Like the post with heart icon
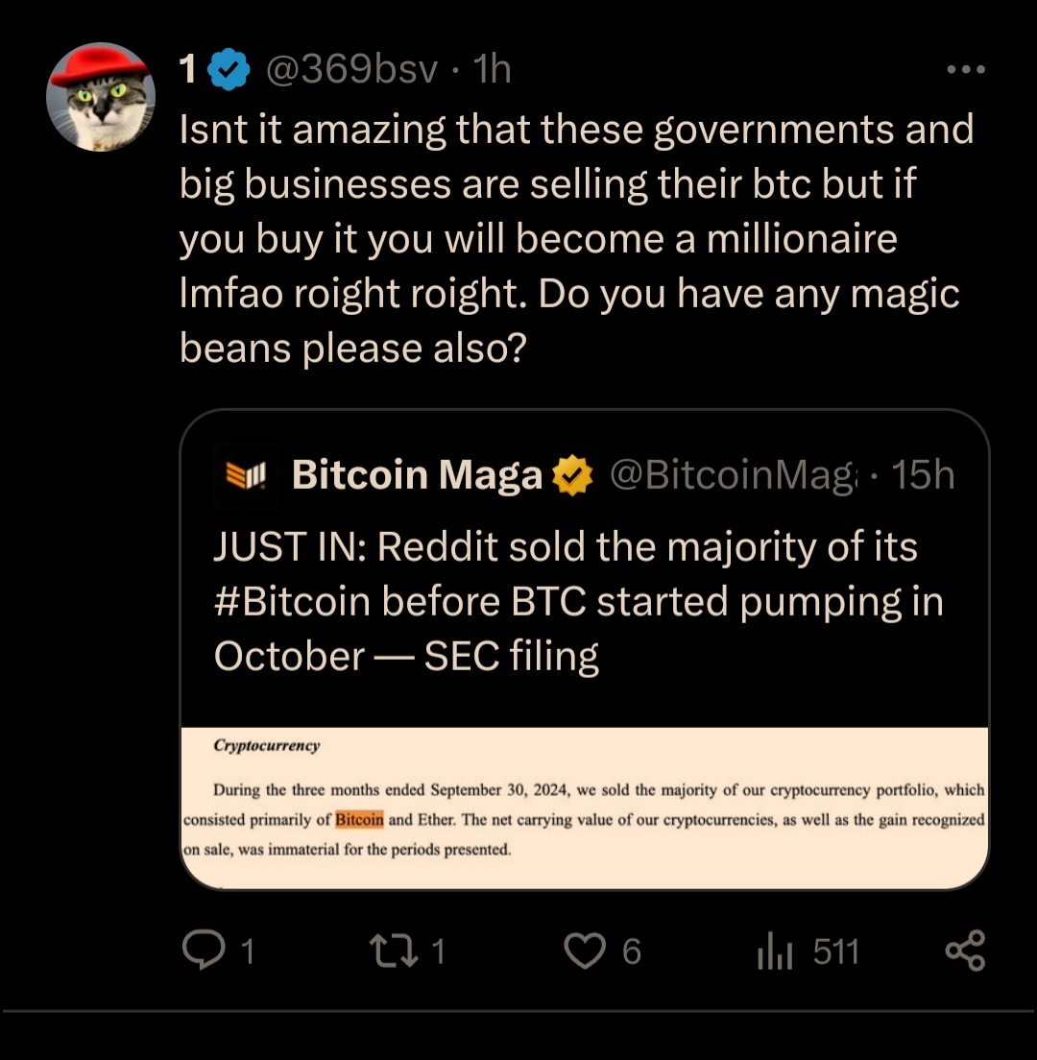Viewport: 1037px width, 1060px height. [x=585, y=951]
